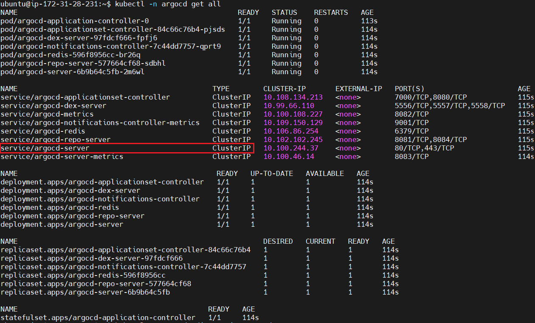
Task: Click the DESIRED column header
Action: [x=278, y=241]
